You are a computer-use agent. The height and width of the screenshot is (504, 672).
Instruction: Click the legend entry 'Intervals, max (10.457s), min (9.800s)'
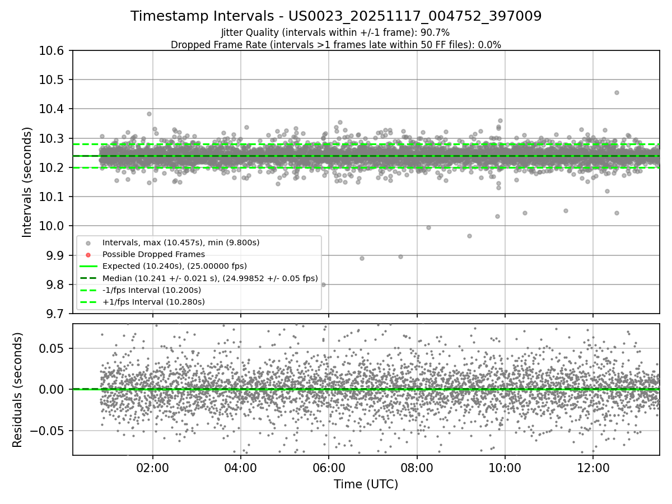[x=181, y=242]
